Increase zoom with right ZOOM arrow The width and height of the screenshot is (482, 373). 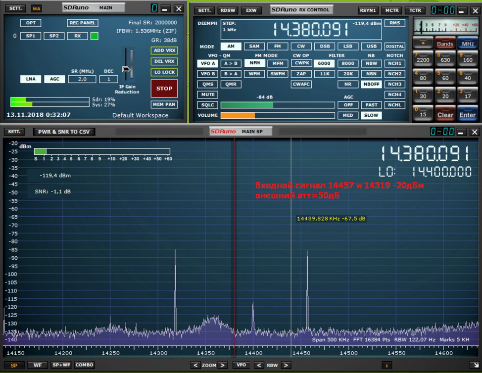[223, 365]
